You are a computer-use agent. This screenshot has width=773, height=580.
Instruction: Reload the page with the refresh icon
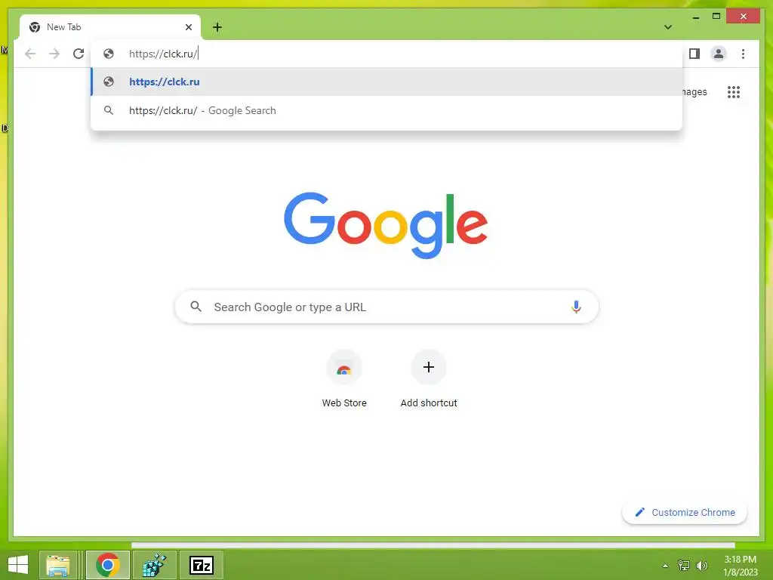[x=79, y=54]
